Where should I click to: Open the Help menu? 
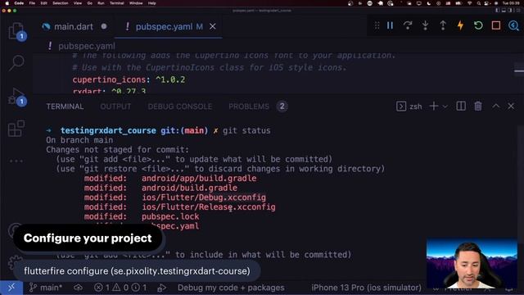(x=152, y=3)
